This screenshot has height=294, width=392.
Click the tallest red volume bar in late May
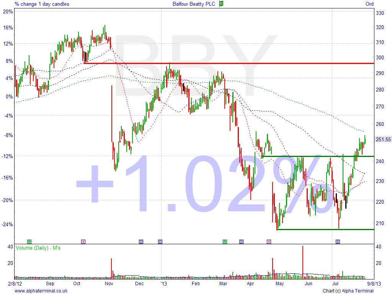tap(303, 260)
